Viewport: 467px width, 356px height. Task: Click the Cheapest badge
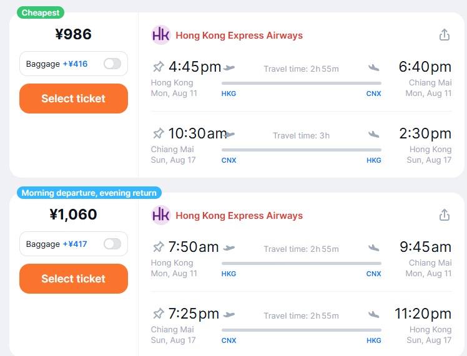coord(41,13)
